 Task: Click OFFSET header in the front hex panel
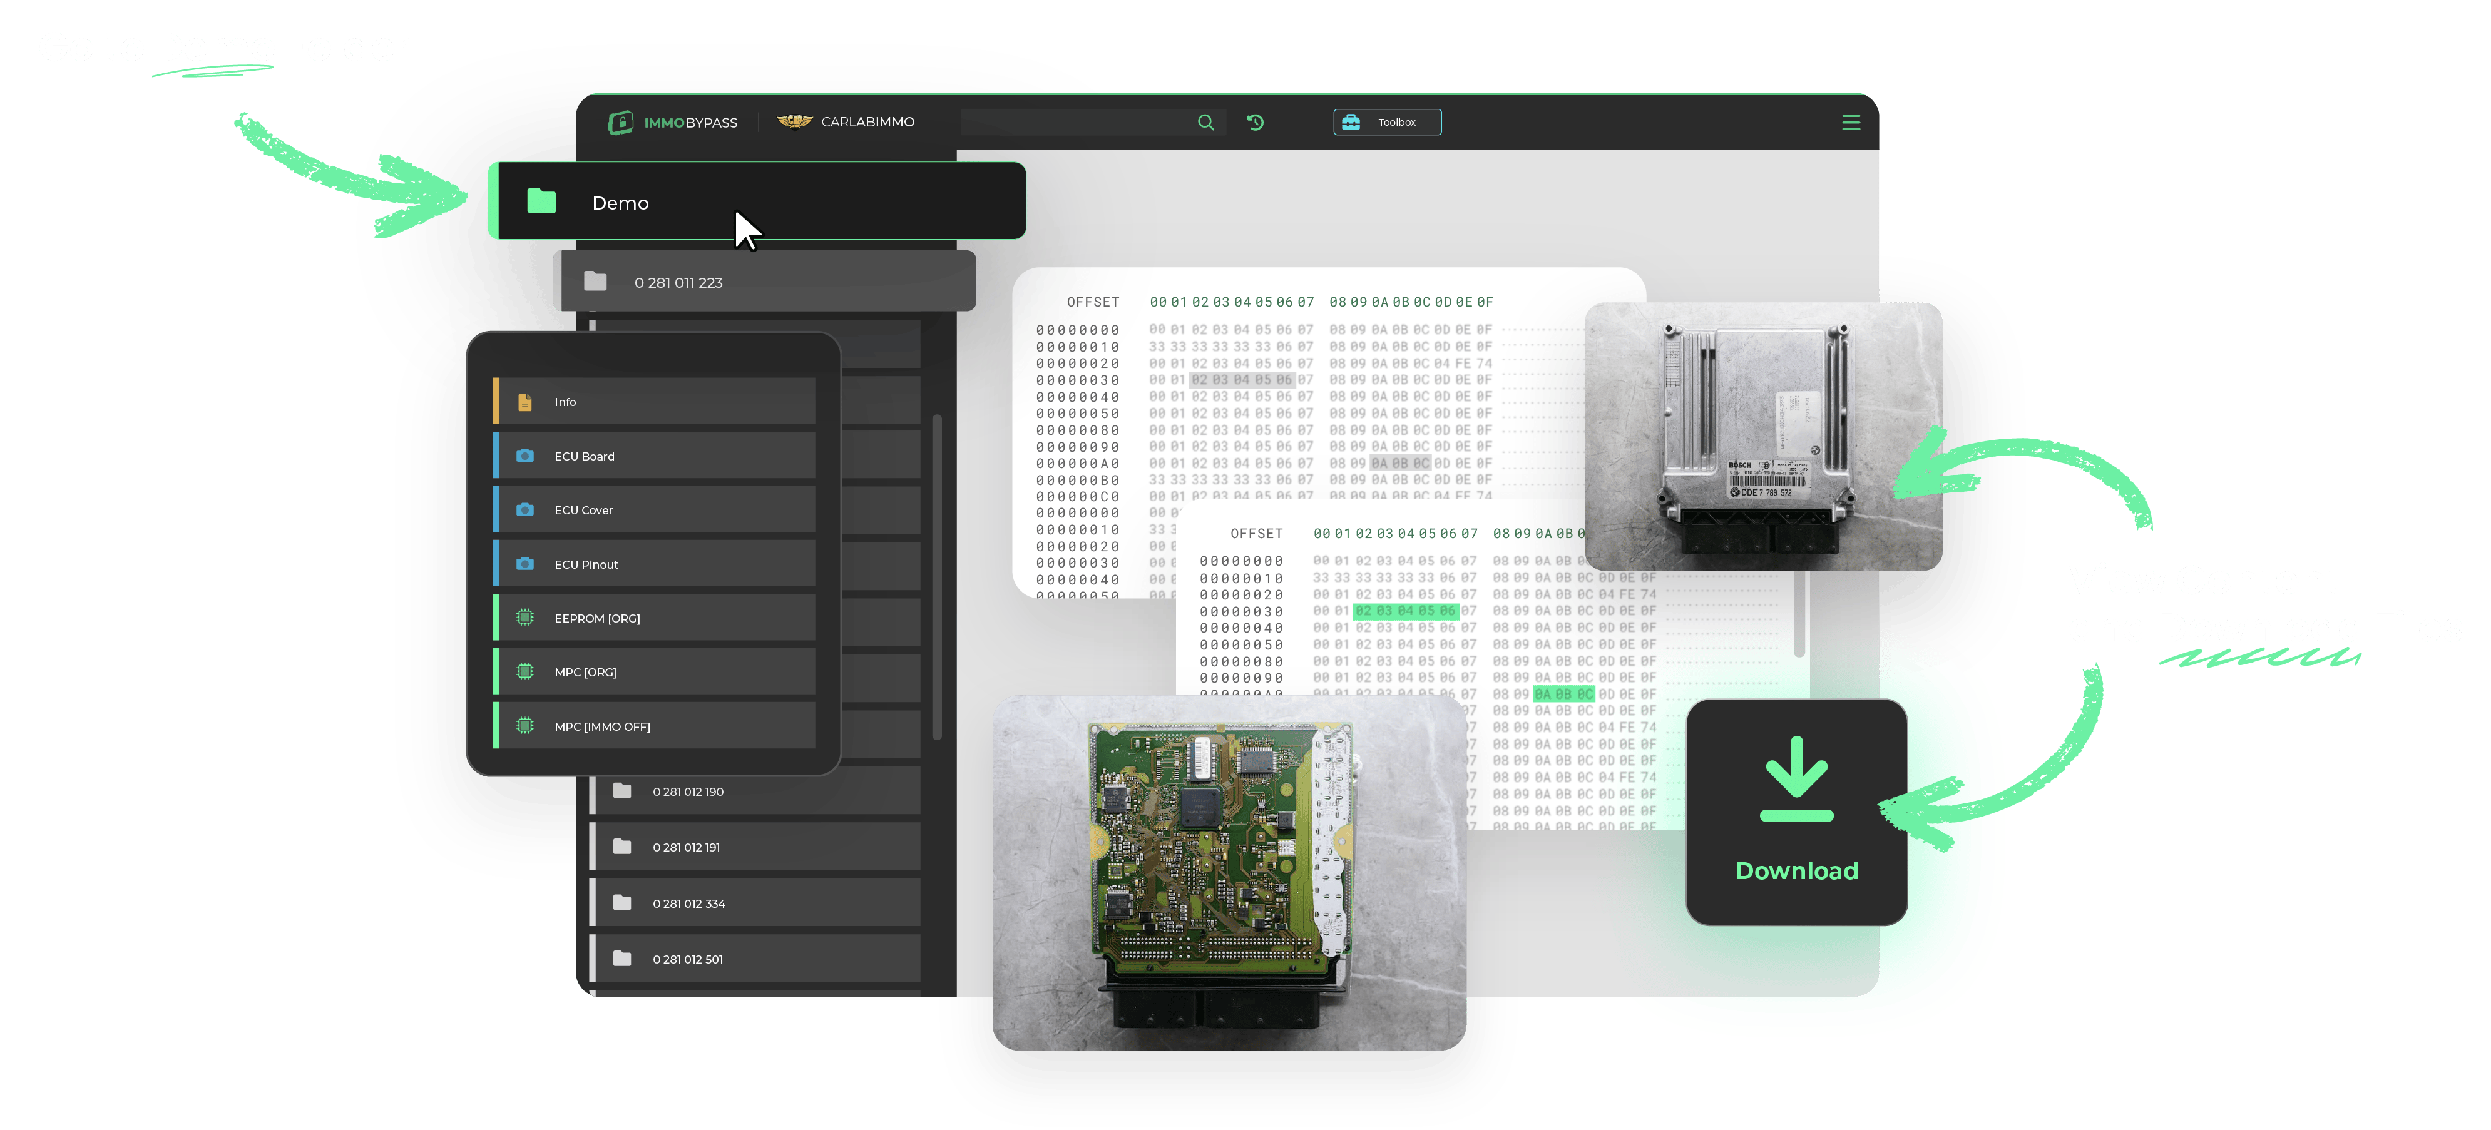[1256, 534]
